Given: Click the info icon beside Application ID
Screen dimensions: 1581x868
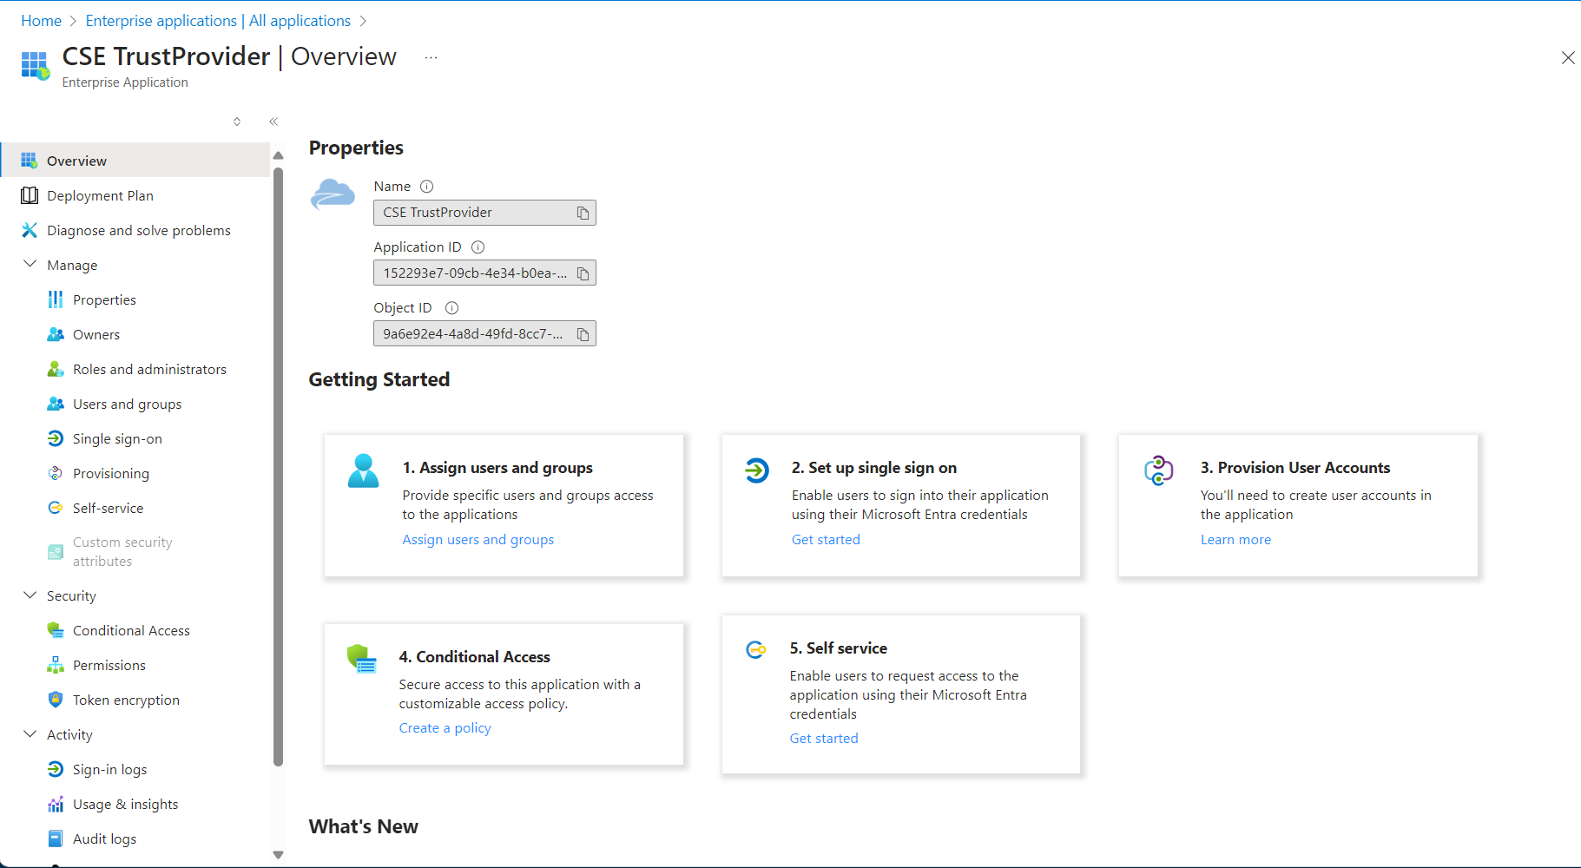Looking at the screenshot, I should 478,247.
